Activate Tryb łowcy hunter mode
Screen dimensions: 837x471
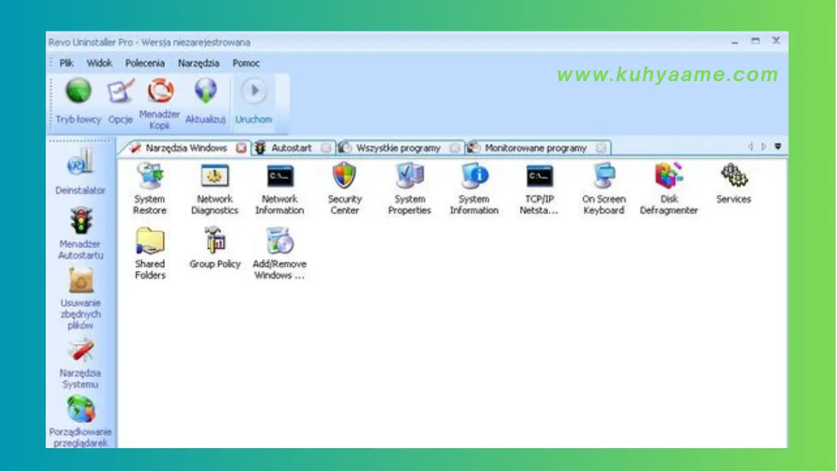click(78, 101)
